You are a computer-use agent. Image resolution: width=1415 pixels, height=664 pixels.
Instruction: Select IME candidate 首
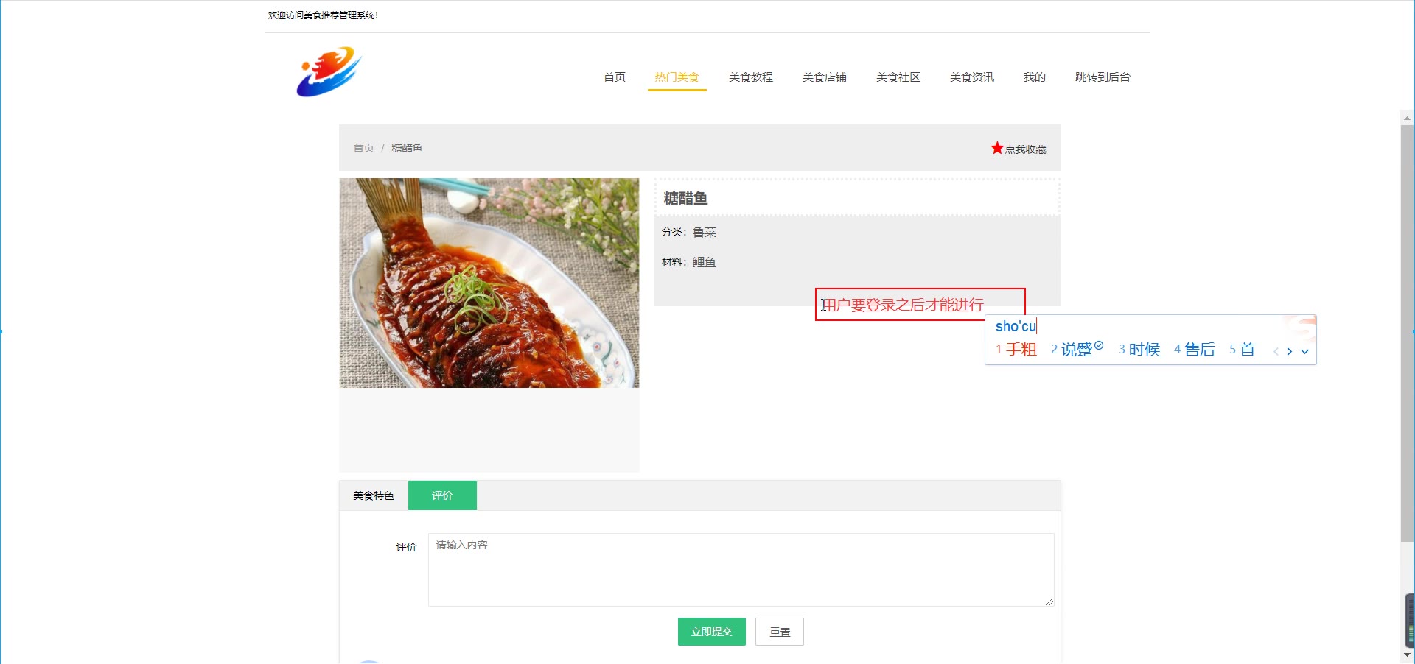click(x=1242, y=350)
